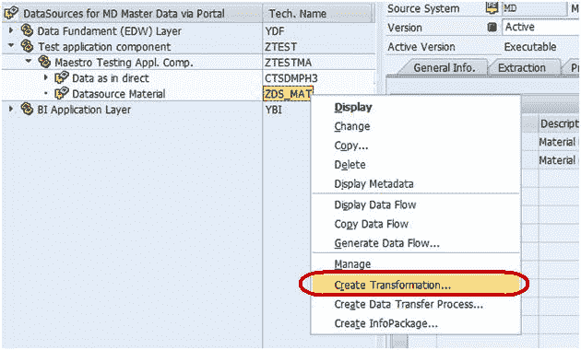The height and width of the screenshot is (350, 581).
Task: Click the Test application component icon
Action: click(x=27, y=46)
